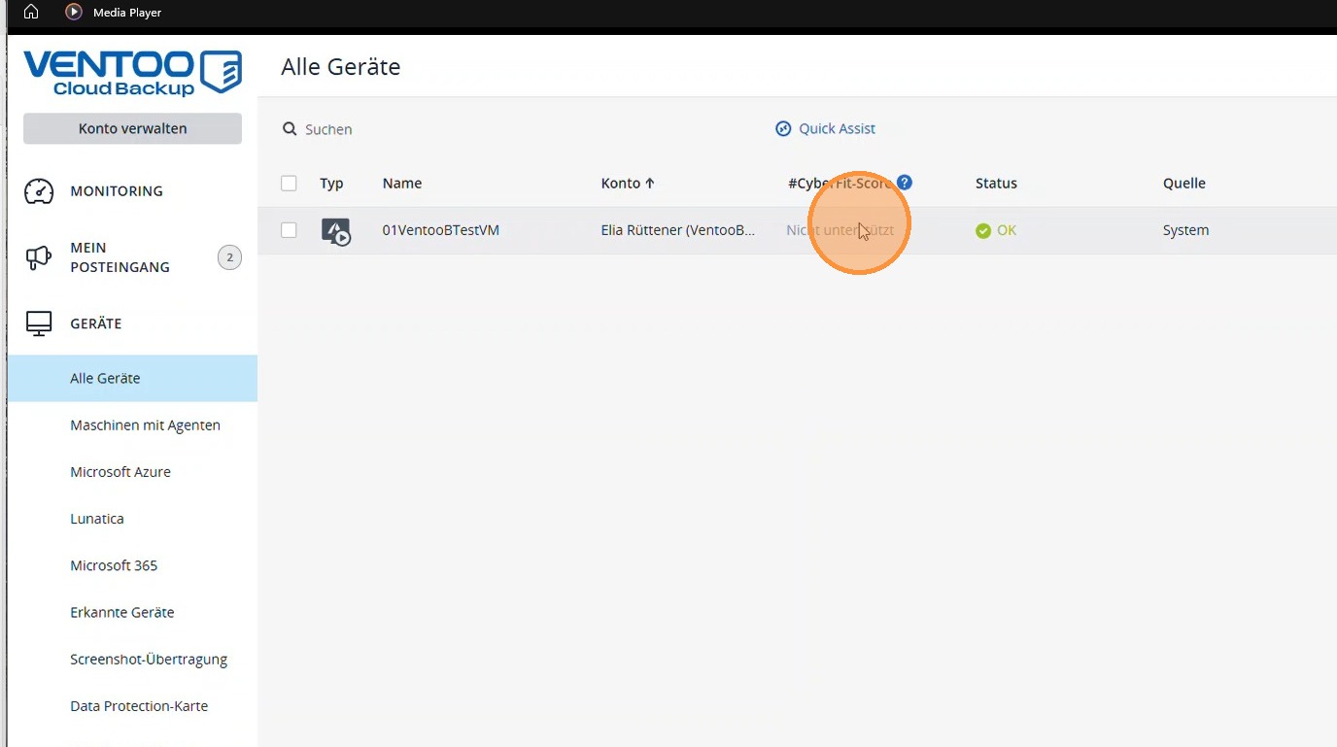Image resolution: width=1337 pixels, height=747 pixels.
Task: Click the Posteingang badge showing 2
Action: (229, 257)
